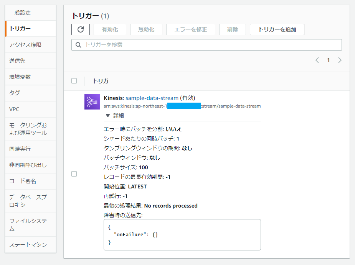This screenshot has width=355, height=265.
Task: Select the Kinesis trigger row checkbox
Action: 74,174
